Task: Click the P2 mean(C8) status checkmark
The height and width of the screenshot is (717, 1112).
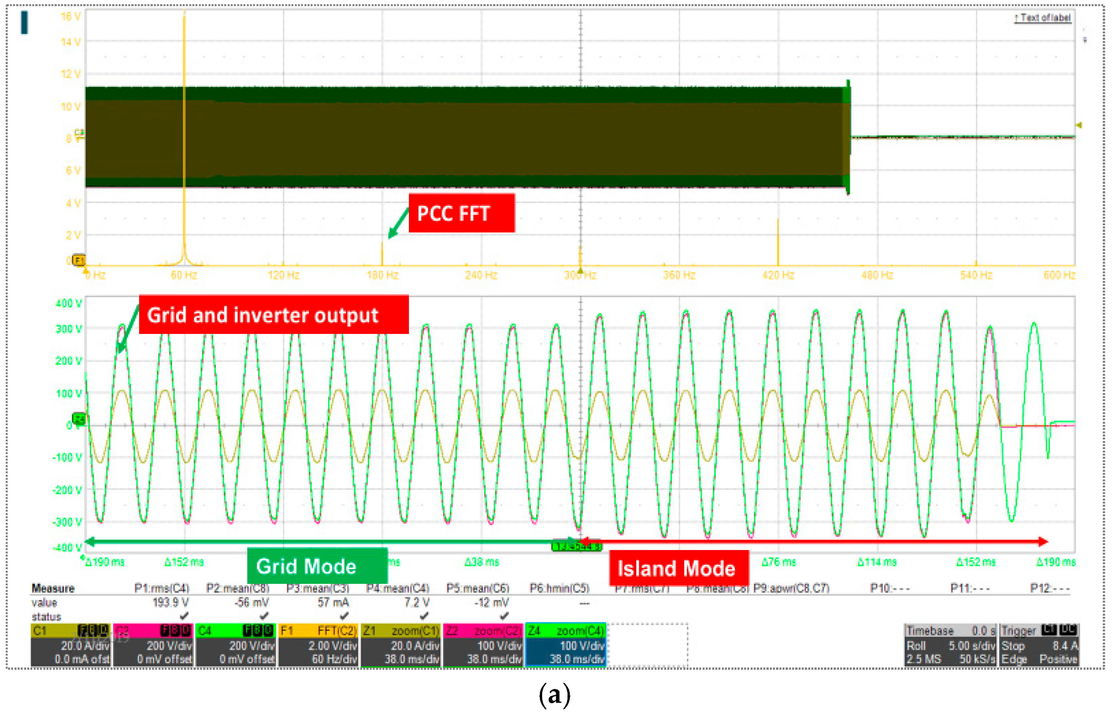Action: pos(264,616)
